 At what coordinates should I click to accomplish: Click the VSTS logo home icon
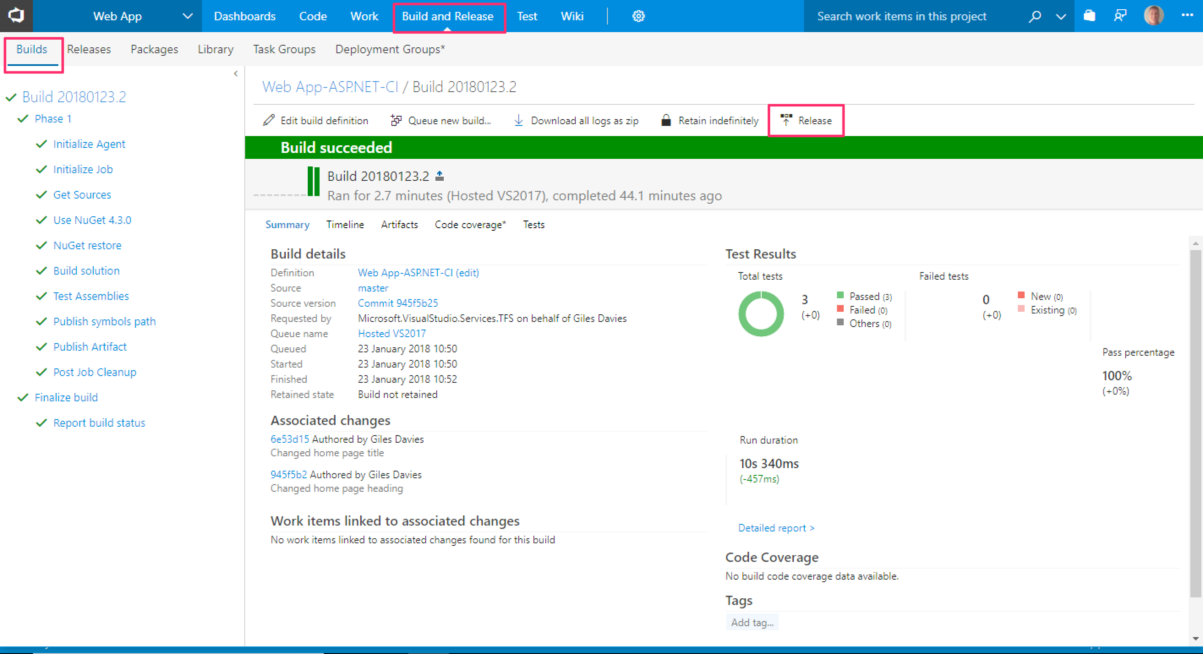pos(16,16)
